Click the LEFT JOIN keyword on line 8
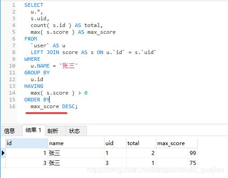Viewport: 228px width, 178px height. coord(45,52)
